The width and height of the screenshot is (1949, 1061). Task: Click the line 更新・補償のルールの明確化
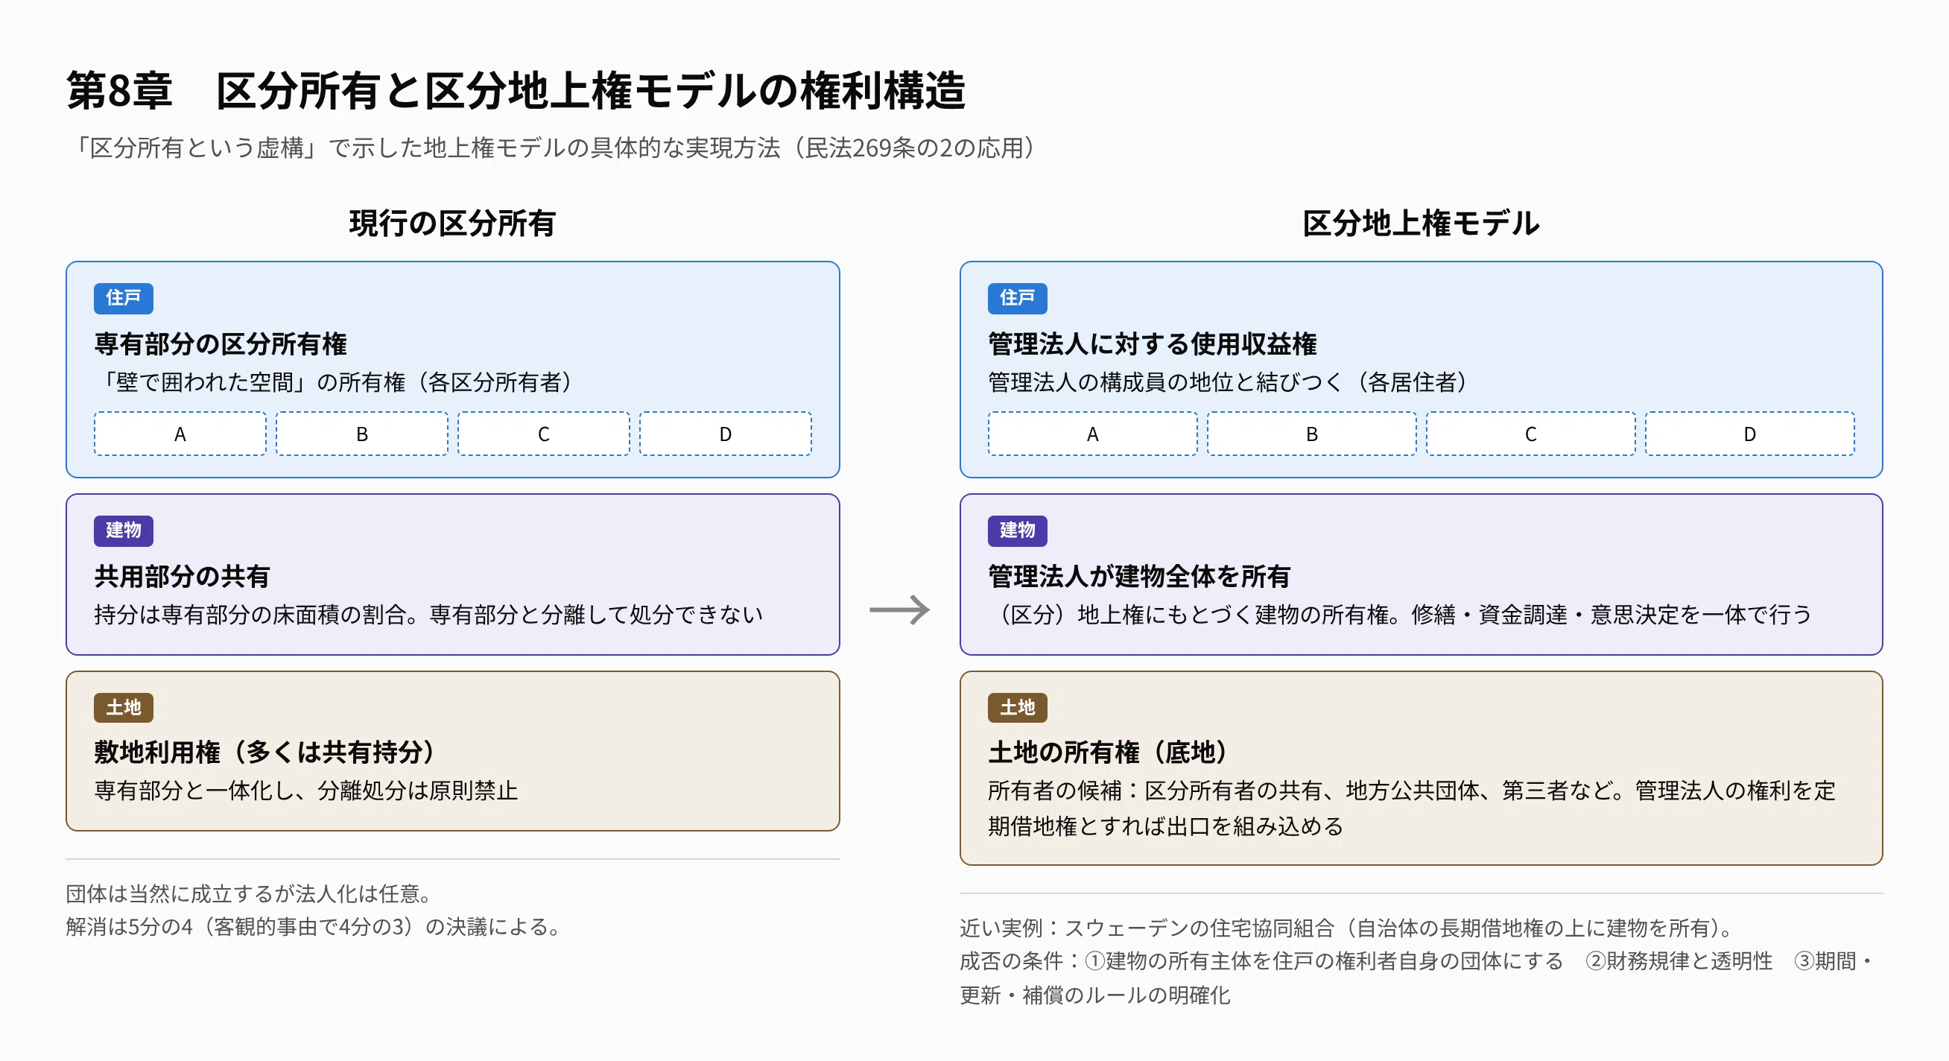pyautogui.click(x=1094, y=995)
